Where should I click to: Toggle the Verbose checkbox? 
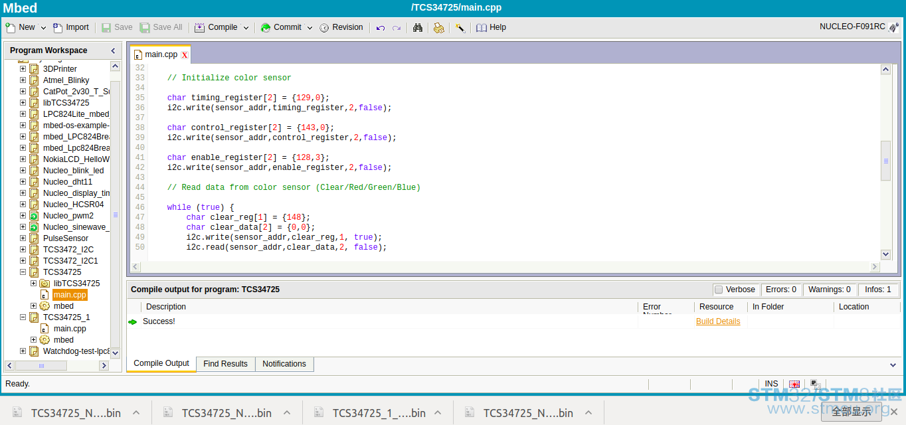718,290
